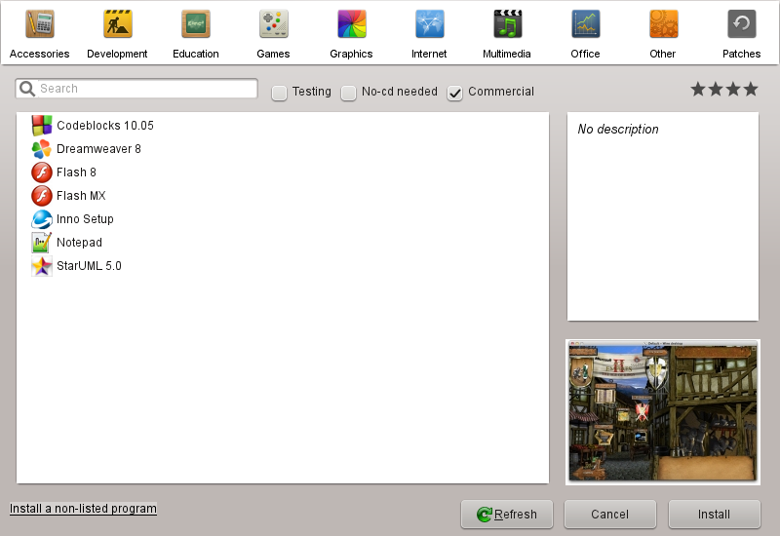Click the No description text panel
This screenshot has width=780, height=536.
point(663,216)
